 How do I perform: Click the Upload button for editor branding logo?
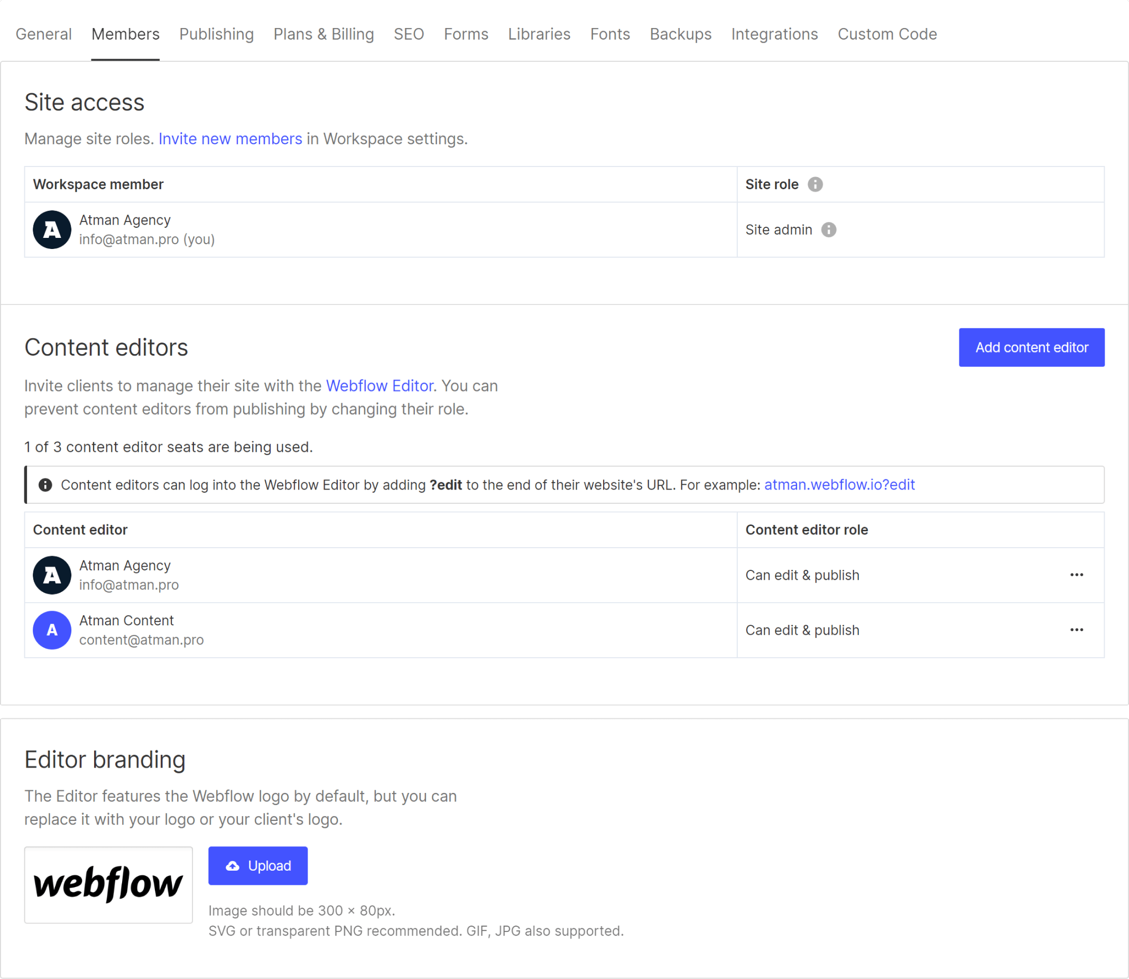tap(258, 866)
